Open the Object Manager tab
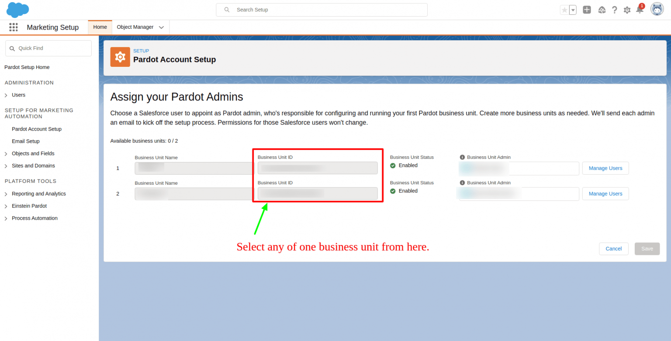 click(135, 27)
